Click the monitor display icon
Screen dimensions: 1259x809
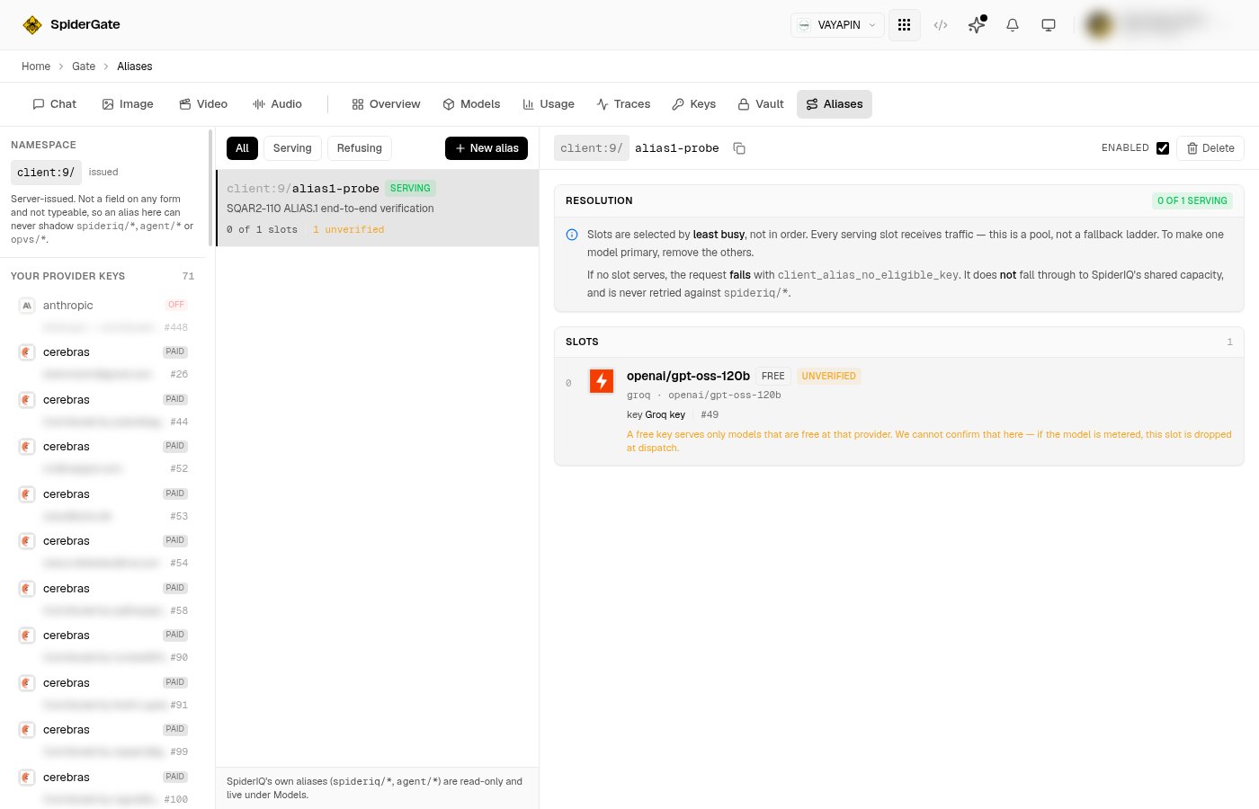point(1049,25)
